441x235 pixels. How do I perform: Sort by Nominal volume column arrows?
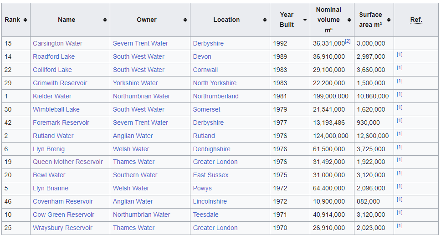pyautogui.click(x=349, y=20)
